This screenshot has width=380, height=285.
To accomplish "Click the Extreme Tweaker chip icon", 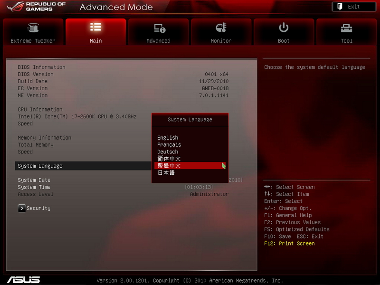I will (x=33, y=28).
